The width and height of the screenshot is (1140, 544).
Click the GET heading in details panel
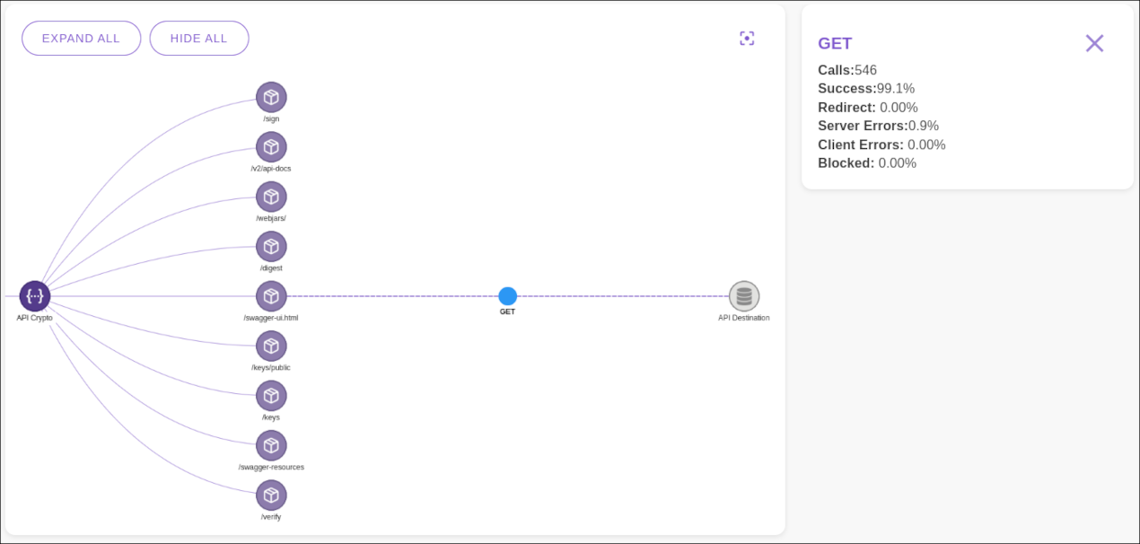(835, 43)
